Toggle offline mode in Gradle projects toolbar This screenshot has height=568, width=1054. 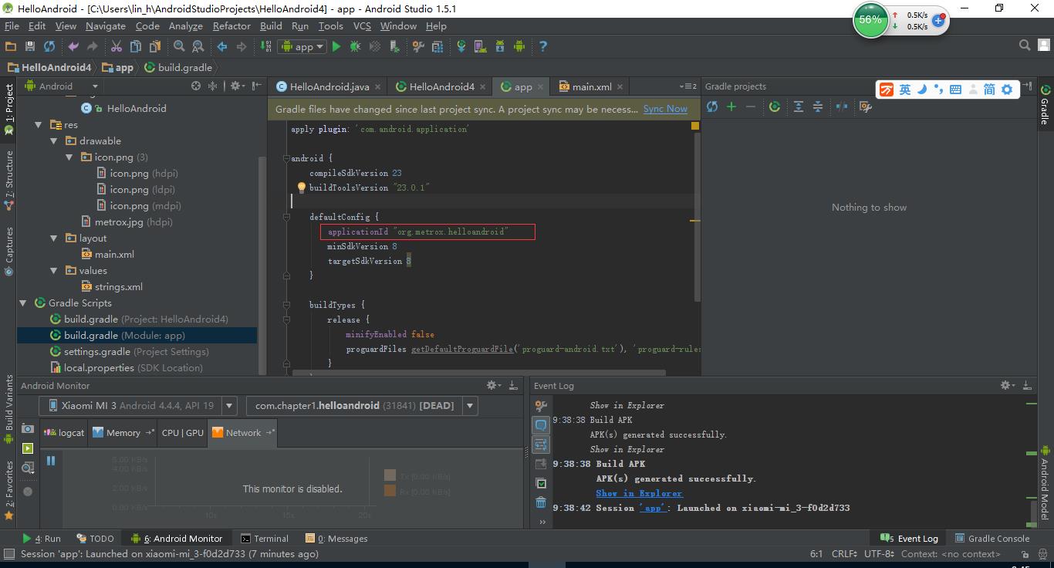coord(842,106)
